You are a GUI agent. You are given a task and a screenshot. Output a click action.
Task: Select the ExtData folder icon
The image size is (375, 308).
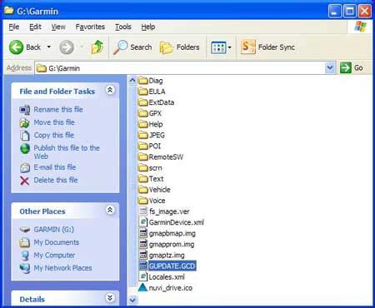[x=143, y=102]
